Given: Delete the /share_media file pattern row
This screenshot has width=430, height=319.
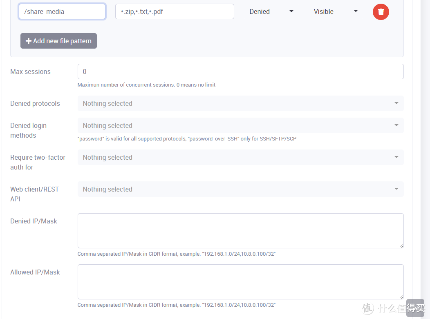Looking at the screenshot, I should [x=381, y=12].
